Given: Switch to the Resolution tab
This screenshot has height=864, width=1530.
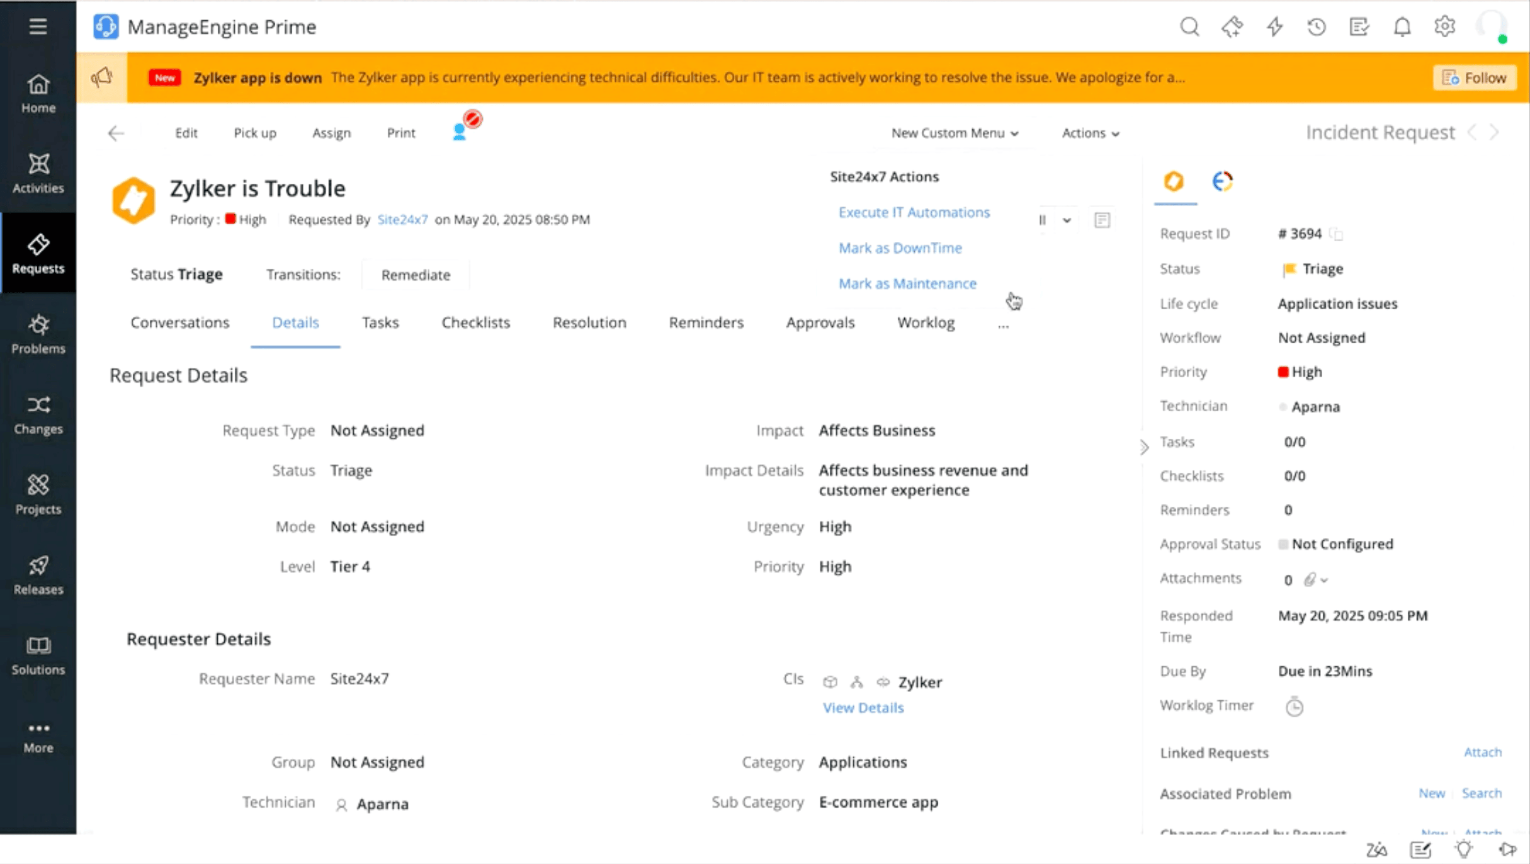Looking at the screenshot, I should [x=589, y=322].
